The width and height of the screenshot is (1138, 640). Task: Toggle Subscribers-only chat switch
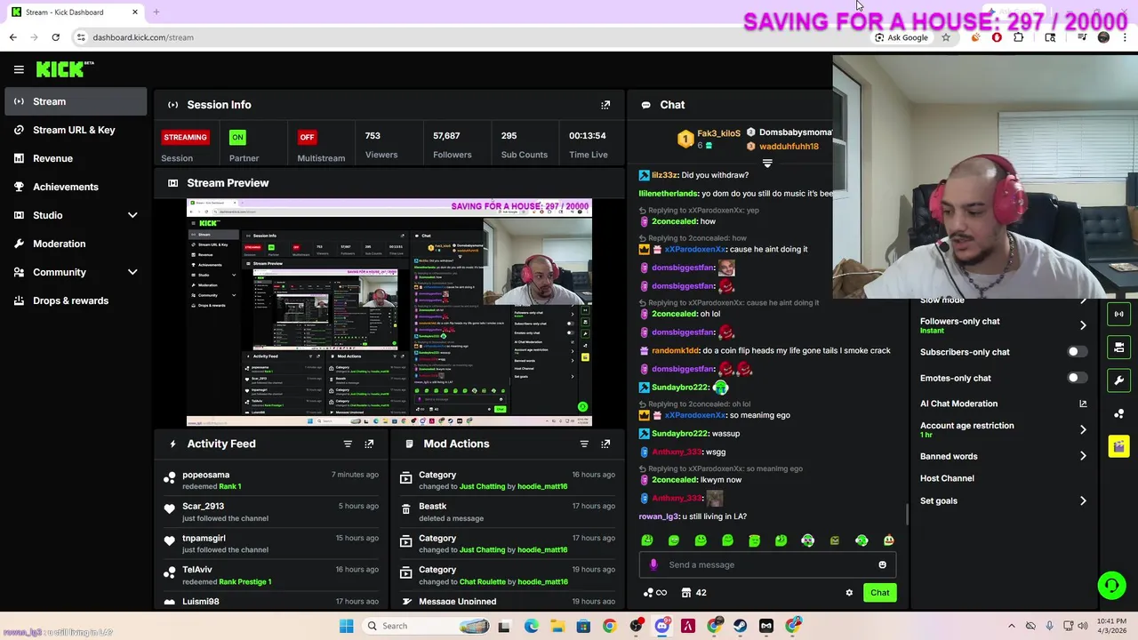(x=1076, y=352)
